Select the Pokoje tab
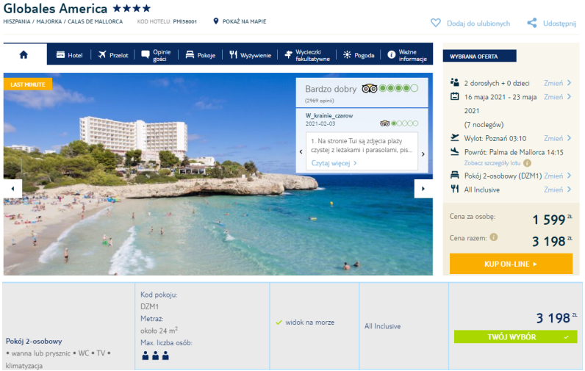The width and height of the screenshot is (585, 371). [201, 55]
